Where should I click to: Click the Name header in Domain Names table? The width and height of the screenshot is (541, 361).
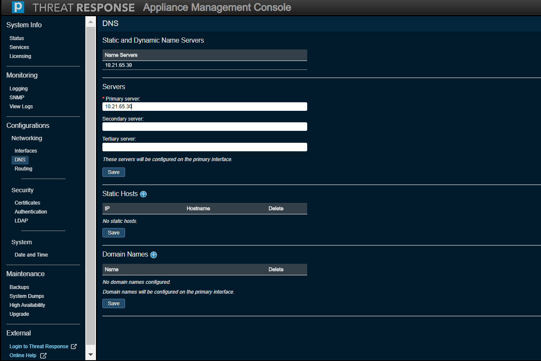click(112, 269)
